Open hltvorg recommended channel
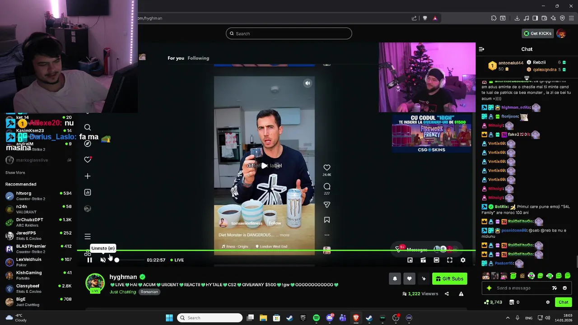The image size is (578, 325). pyautogui.click(x=38, y=196)
